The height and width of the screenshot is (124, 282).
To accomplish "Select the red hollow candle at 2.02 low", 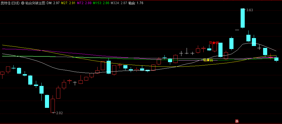I will (x=53, y=106).
